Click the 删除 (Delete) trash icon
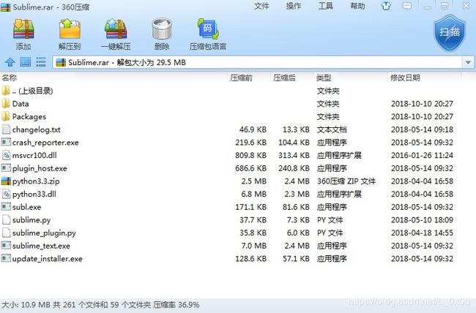The height and width of the screenshot is (313, 476). 162,29
